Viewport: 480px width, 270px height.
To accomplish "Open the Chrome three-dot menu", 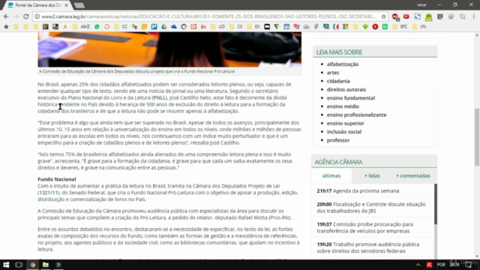I will click(473, 16).
